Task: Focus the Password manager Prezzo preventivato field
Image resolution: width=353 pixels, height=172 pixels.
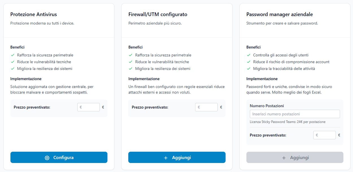Action: [324, 135]
